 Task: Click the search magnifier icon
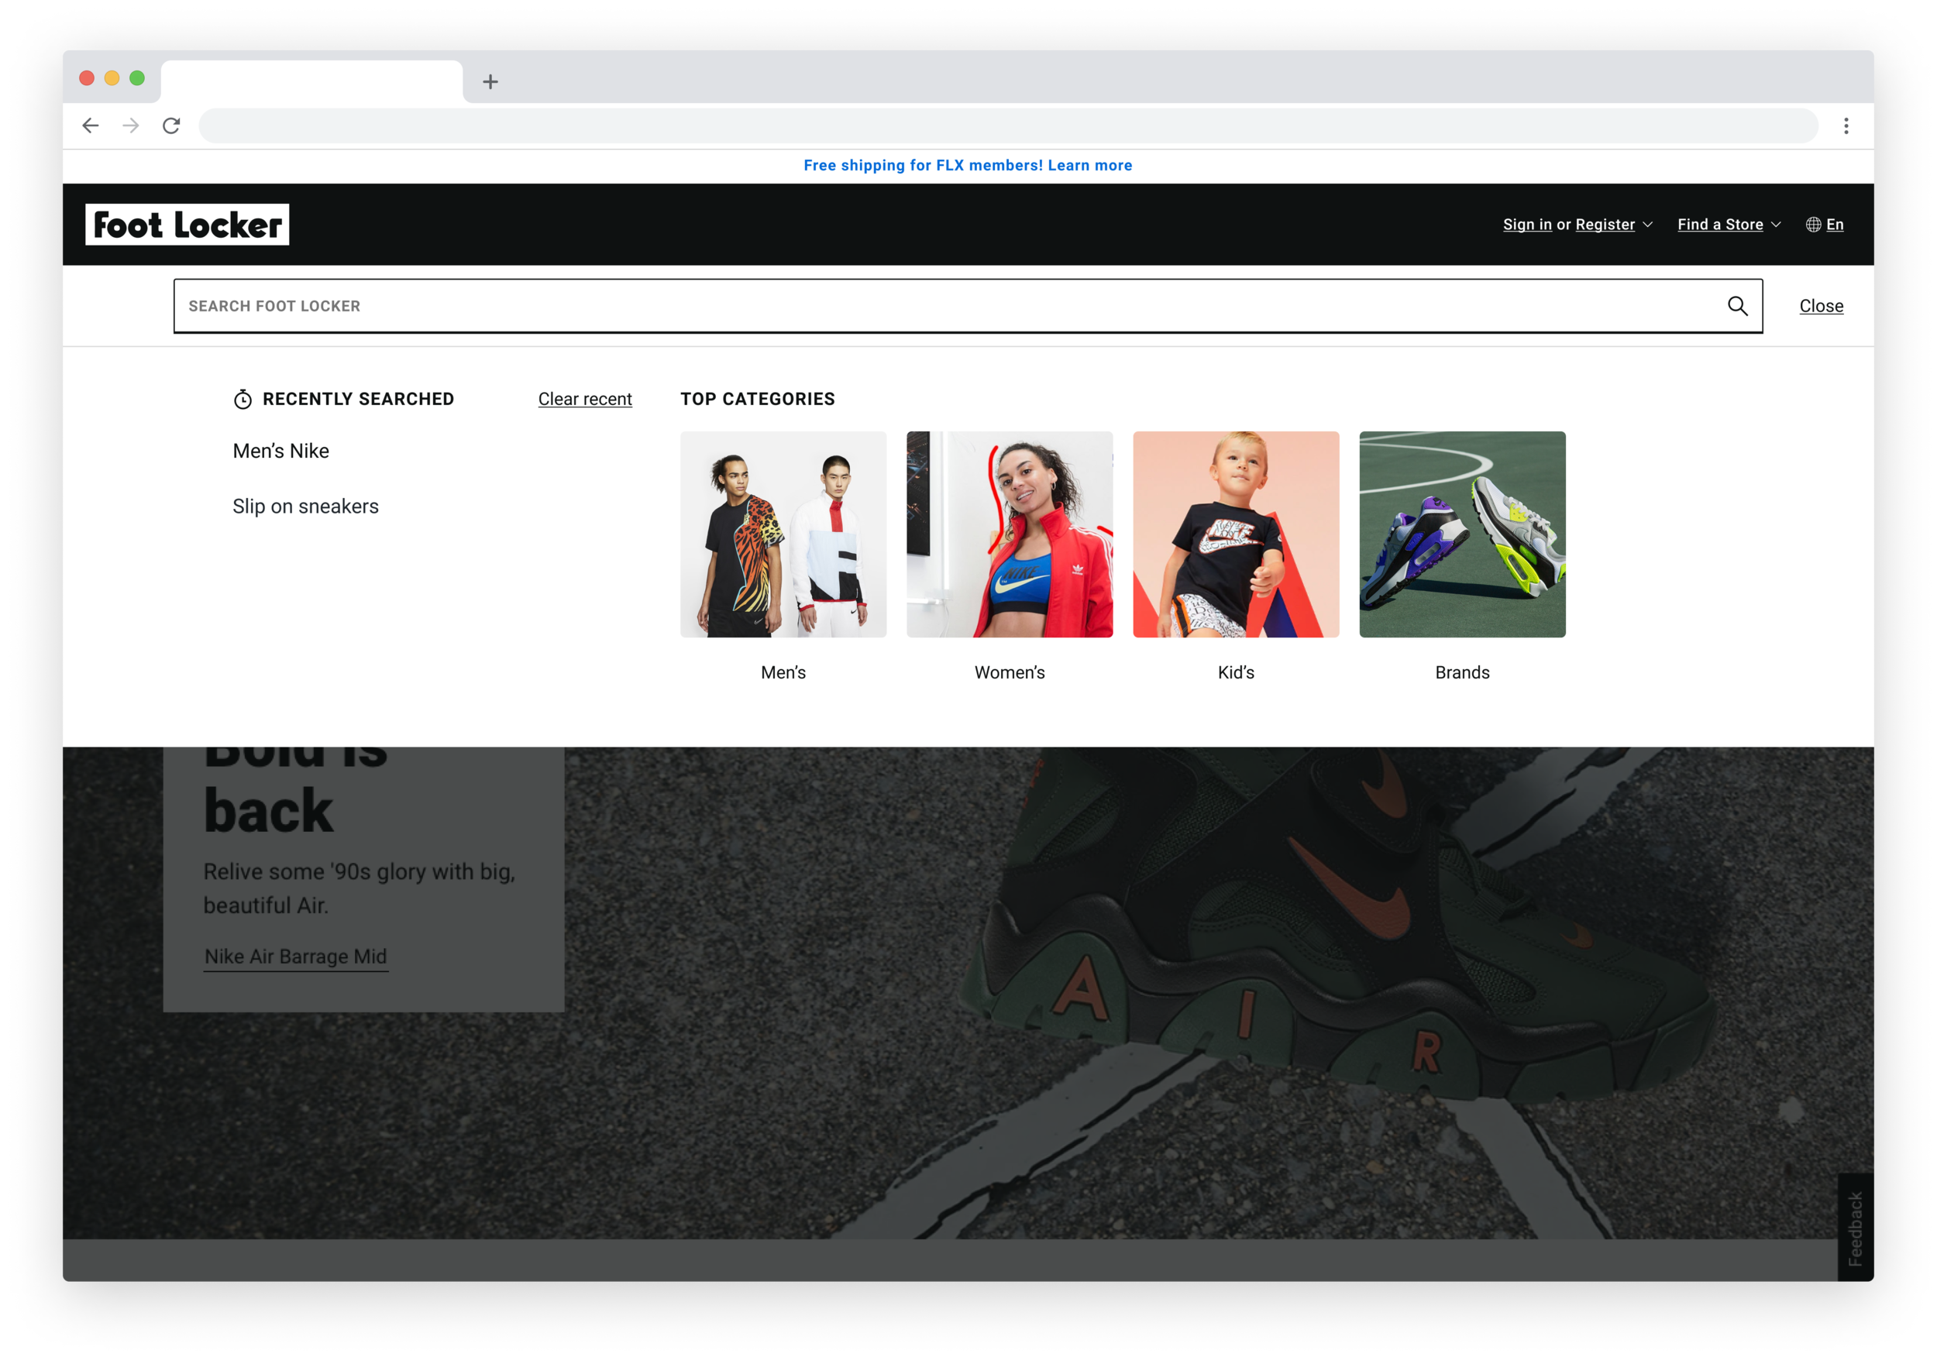click(1737, 306)
